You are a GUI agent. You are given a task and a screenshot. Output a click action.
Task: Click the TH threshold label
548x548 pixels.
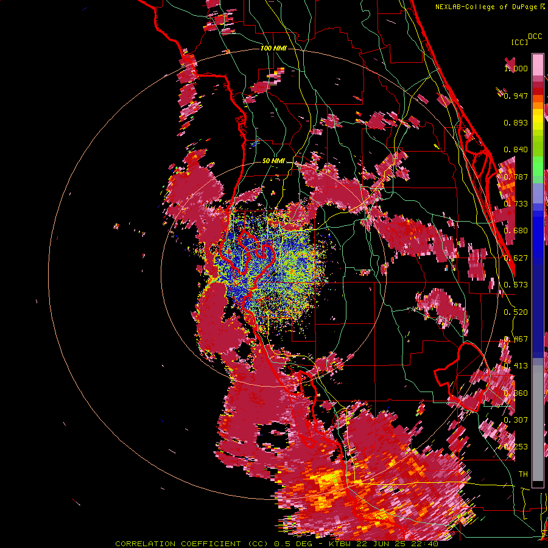[x=523, y=474]
